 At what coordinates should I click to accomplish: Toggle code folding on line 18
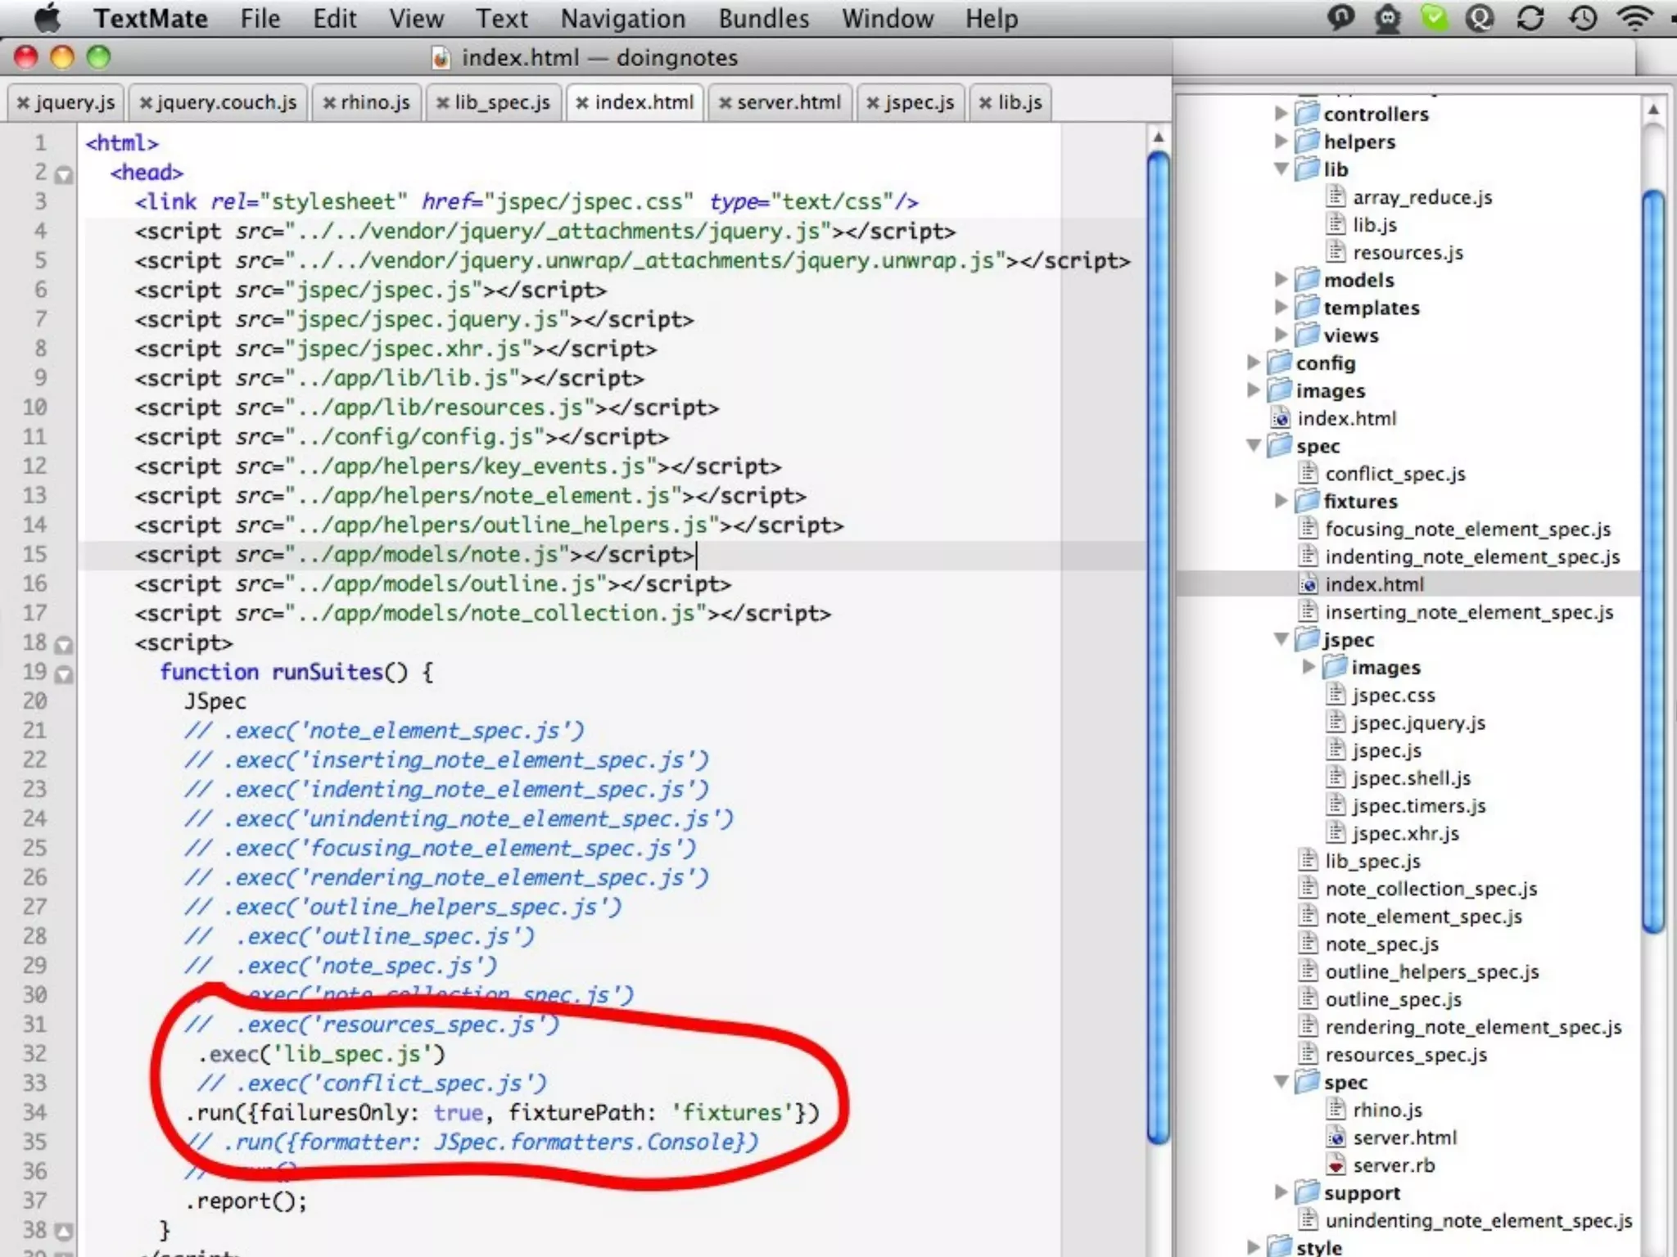pos(64,645)
